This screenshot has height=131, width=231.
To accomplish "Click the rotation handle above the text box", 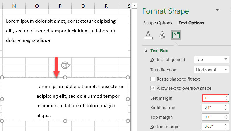I will click(x=66, y=65).
